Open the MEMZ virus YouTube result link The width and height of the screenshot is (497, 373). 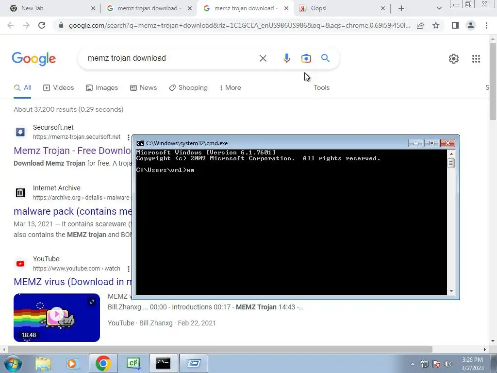pyautogui.click(x=73, y=282)
